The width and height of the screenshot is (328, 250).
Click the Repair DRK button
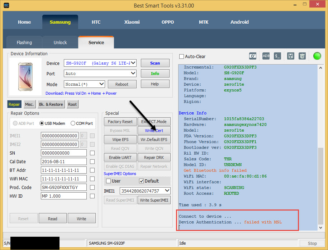(154, 157)
